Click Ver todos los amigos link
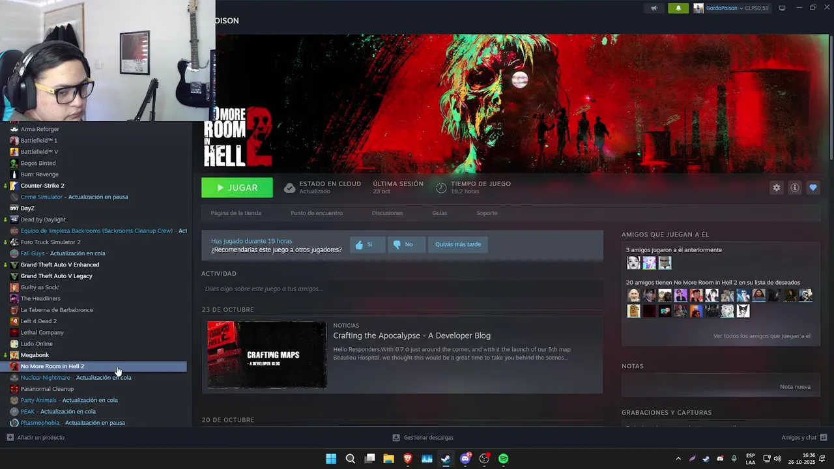Viewport: 834px width, 469px height. [762, 336]
